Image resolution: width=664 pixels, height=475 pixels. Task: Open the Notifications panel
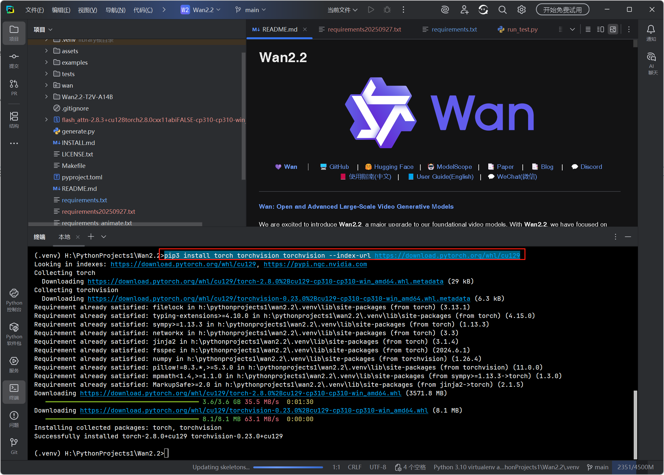651,33
